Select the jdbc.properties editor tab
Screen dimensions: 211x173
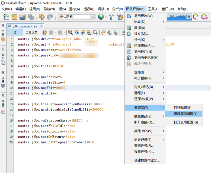[x=25, y=26]
